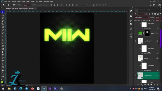Create a new layer icon
This screenshot has height=91, width=162.
[154, 85]
